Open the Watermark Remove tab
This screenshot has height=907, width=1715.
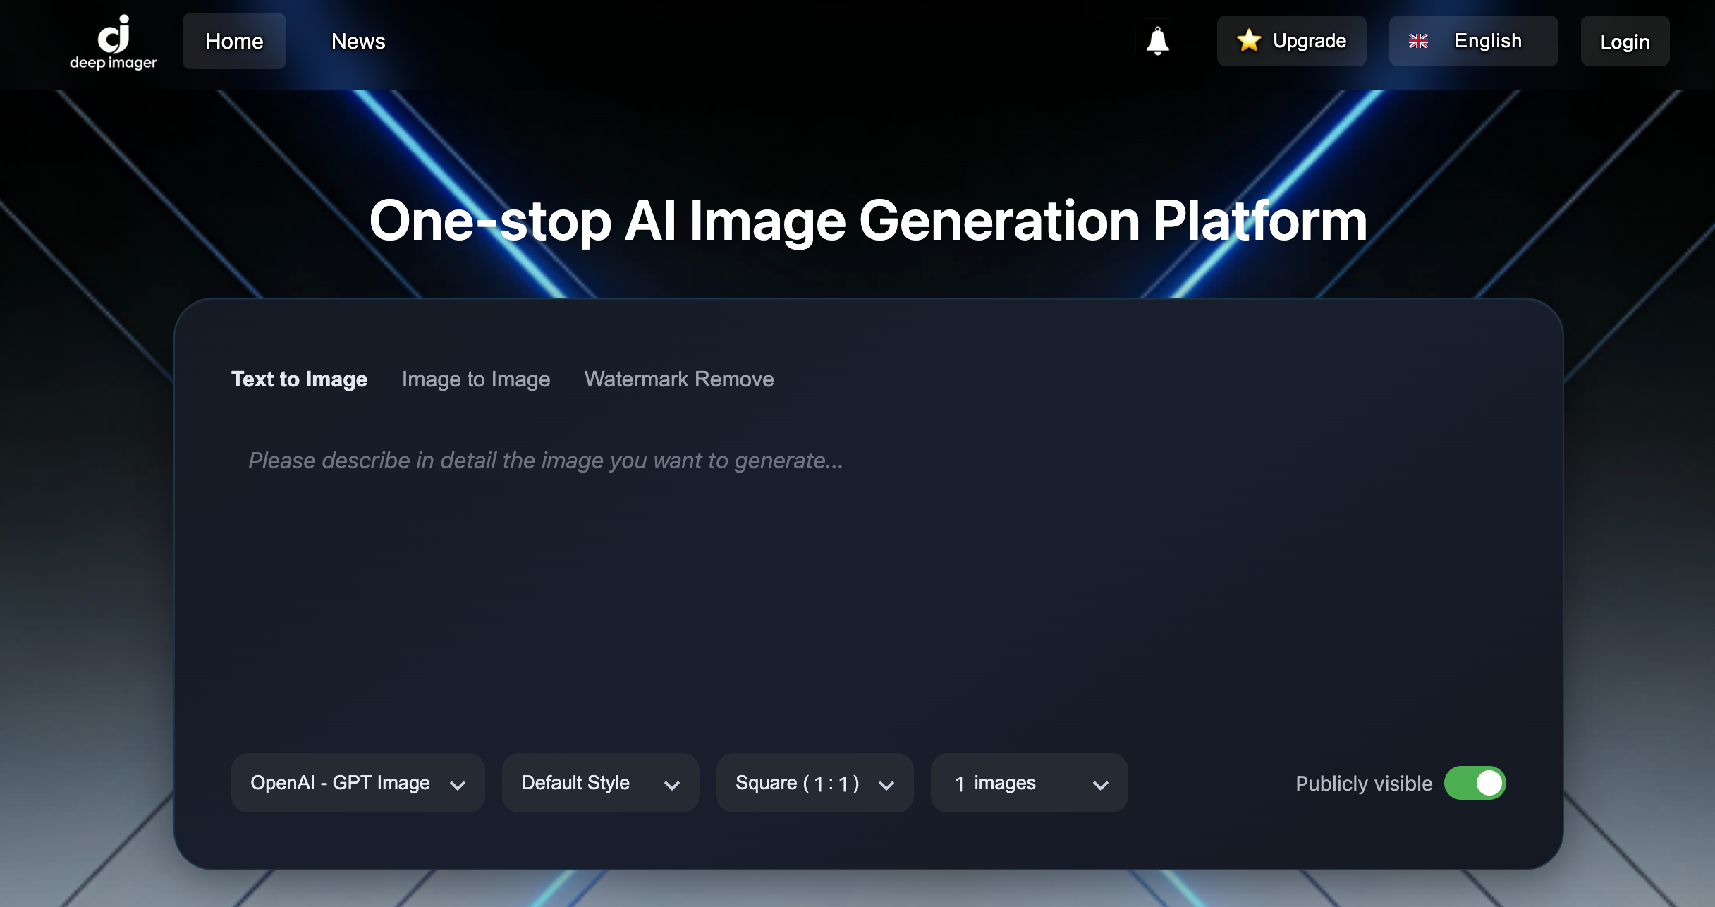679,379
